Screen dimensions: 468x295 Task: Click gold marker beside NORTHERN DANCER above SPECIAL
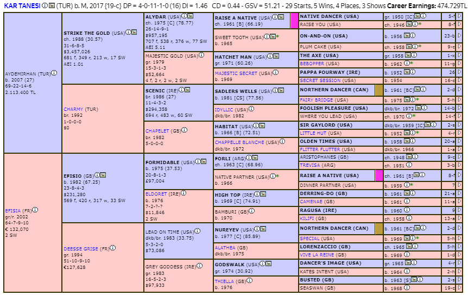379,229
